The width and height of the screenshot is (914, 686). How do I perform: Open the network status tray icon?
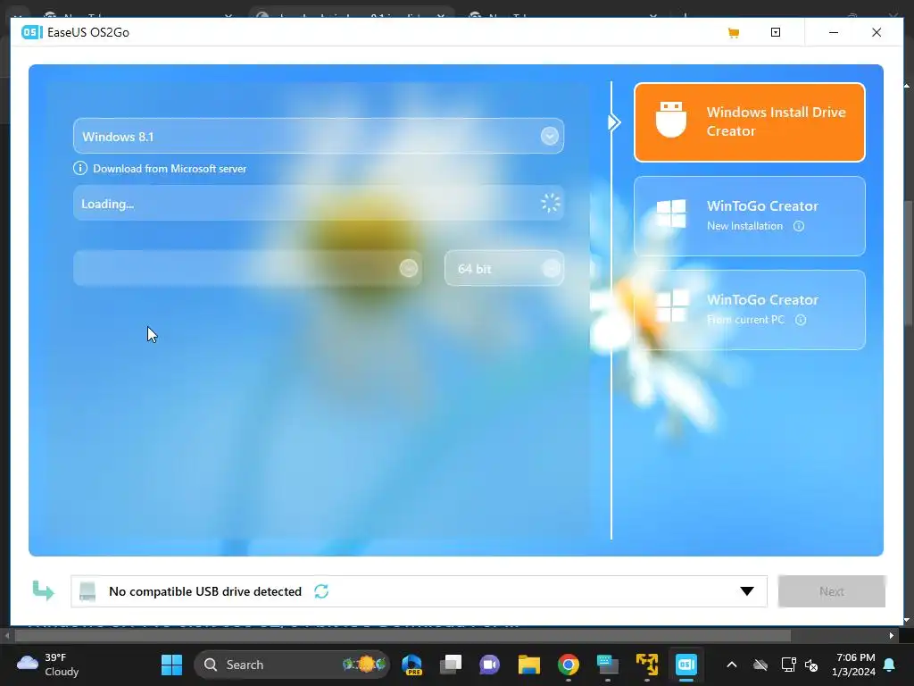pos(788,665)
